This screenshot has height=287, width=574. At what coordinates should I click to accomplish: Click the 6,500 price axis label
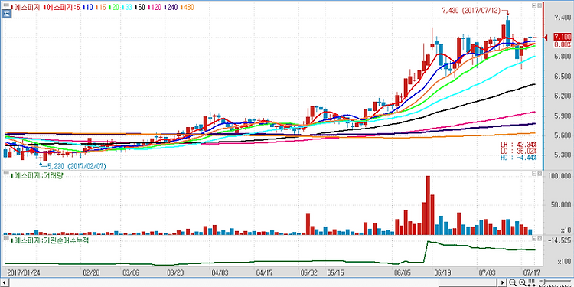563,77
